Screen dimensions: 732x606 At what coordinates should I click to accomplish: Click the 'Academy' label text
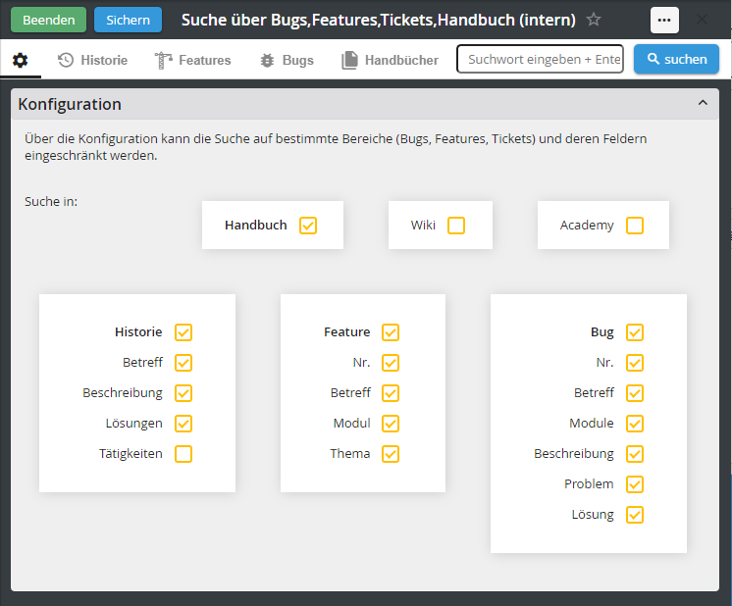tap(587, 226)
